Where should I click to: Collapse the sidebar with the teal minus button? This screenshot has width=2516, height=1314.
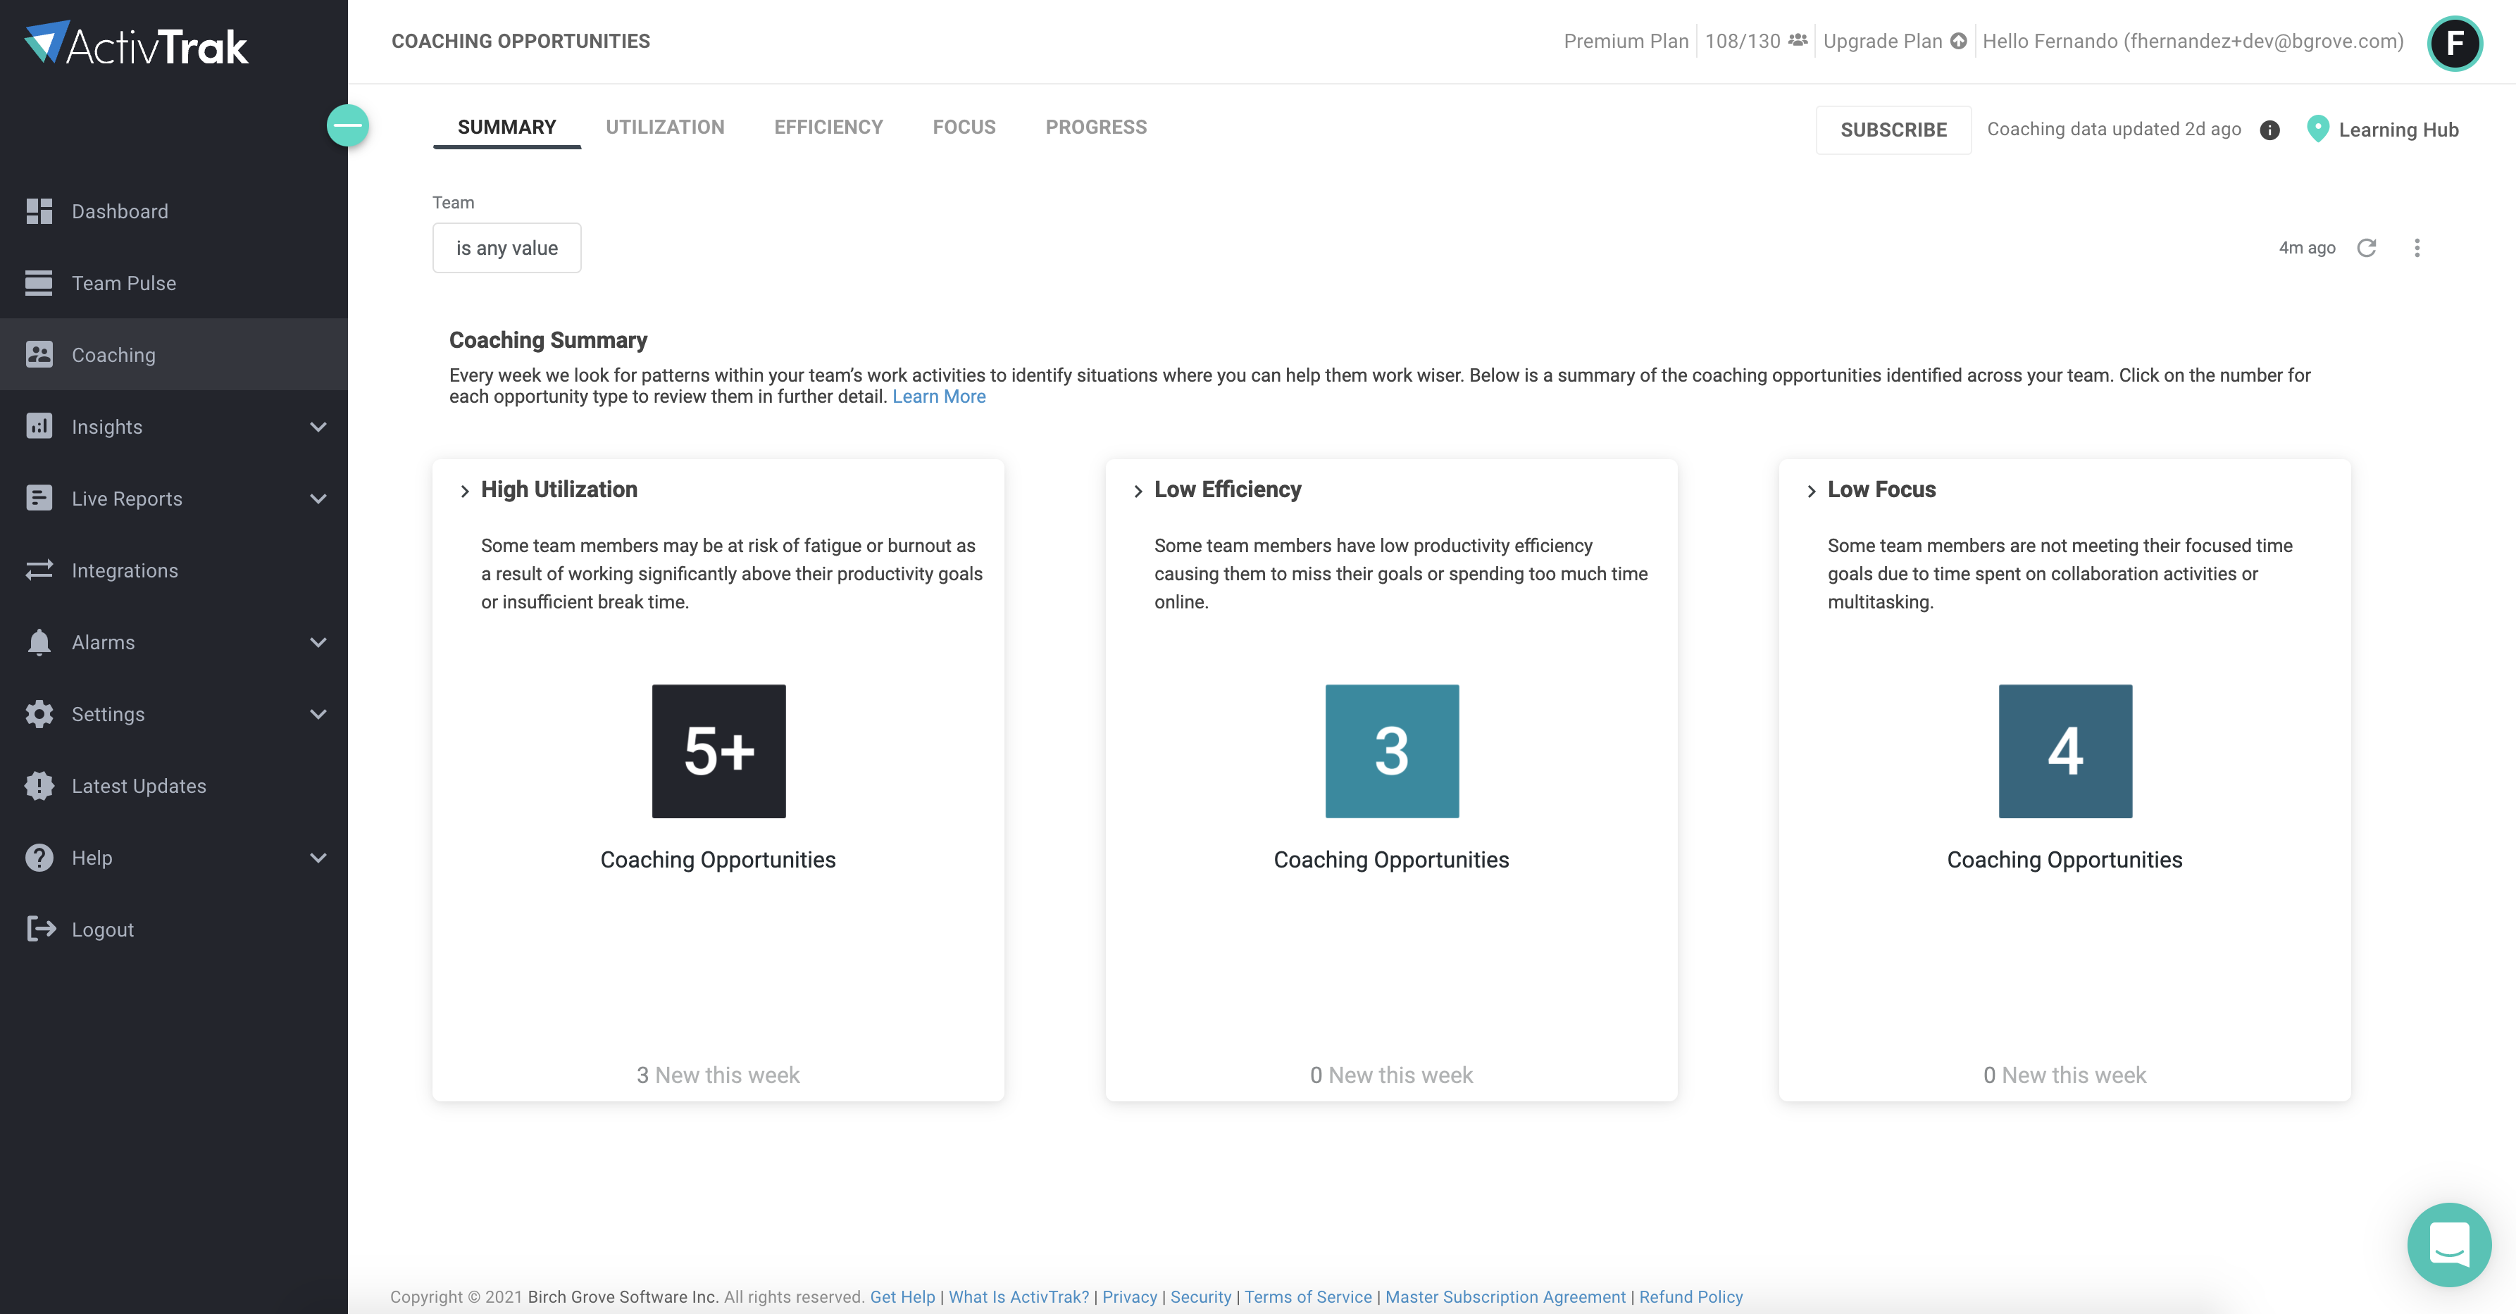pos(348,125)
